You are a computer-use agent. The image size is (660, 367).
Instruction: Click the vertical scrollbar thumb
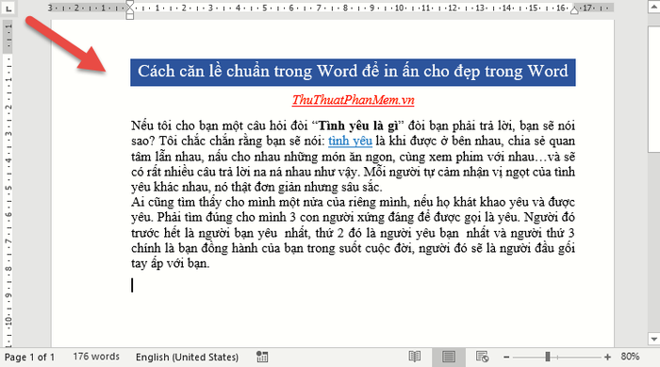pyautogui.click(x=653, y=89)
